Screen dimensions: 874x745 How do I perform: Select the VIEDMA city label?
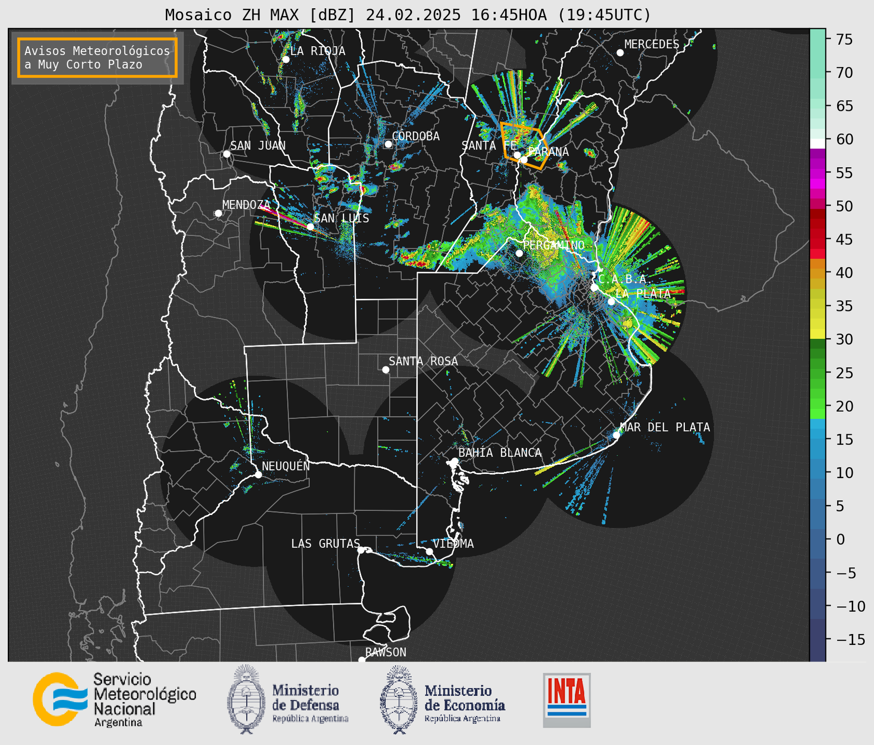[x=453, y=543]
